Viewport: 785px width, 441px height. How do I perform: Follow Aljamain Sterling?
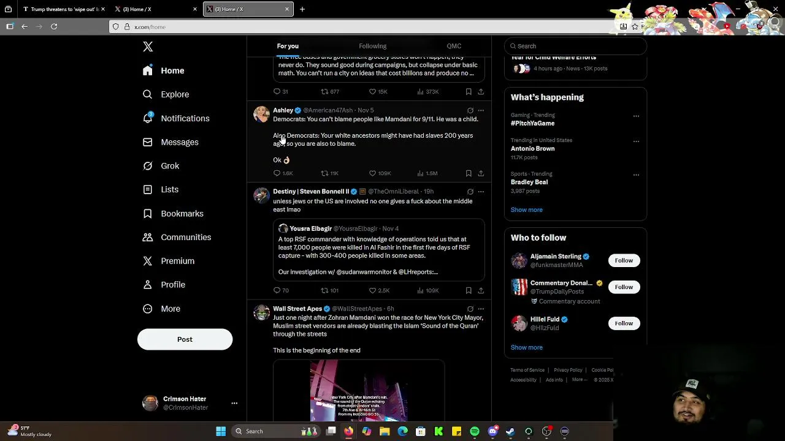[624, 260]
